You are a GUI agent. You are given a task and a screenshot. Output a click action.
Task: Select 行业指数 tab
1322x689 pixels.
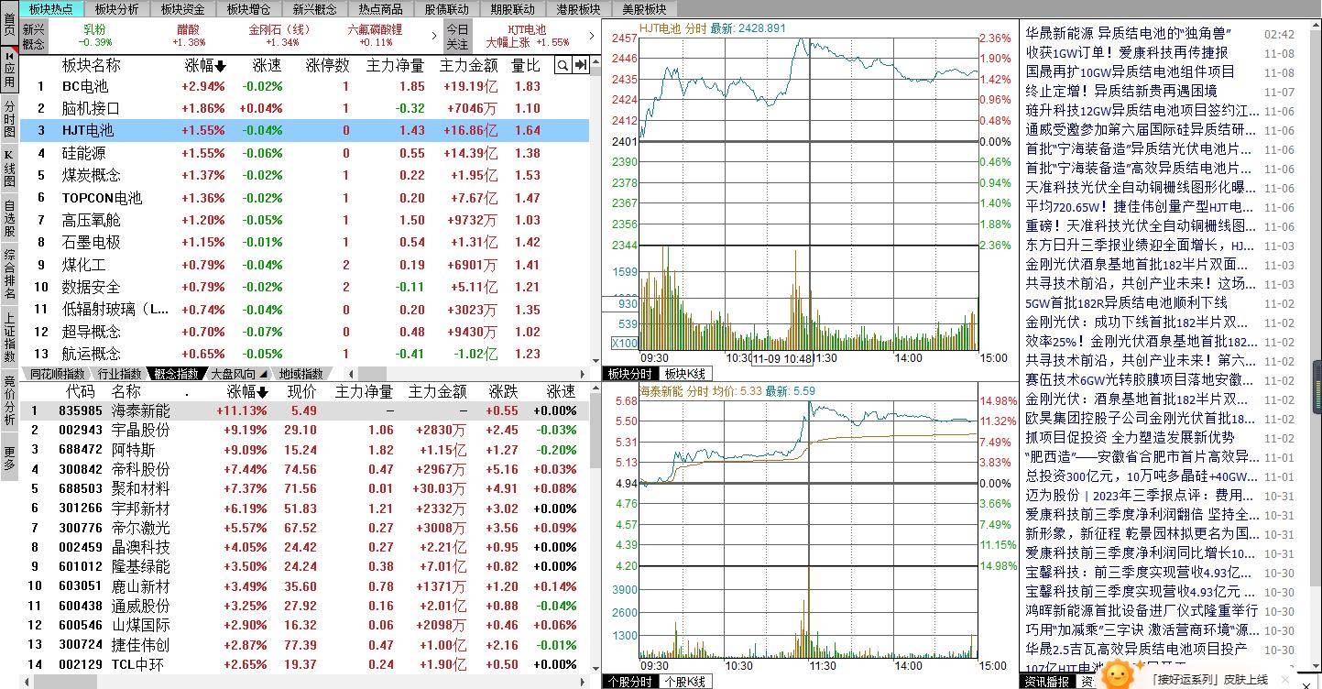[119, 374]
